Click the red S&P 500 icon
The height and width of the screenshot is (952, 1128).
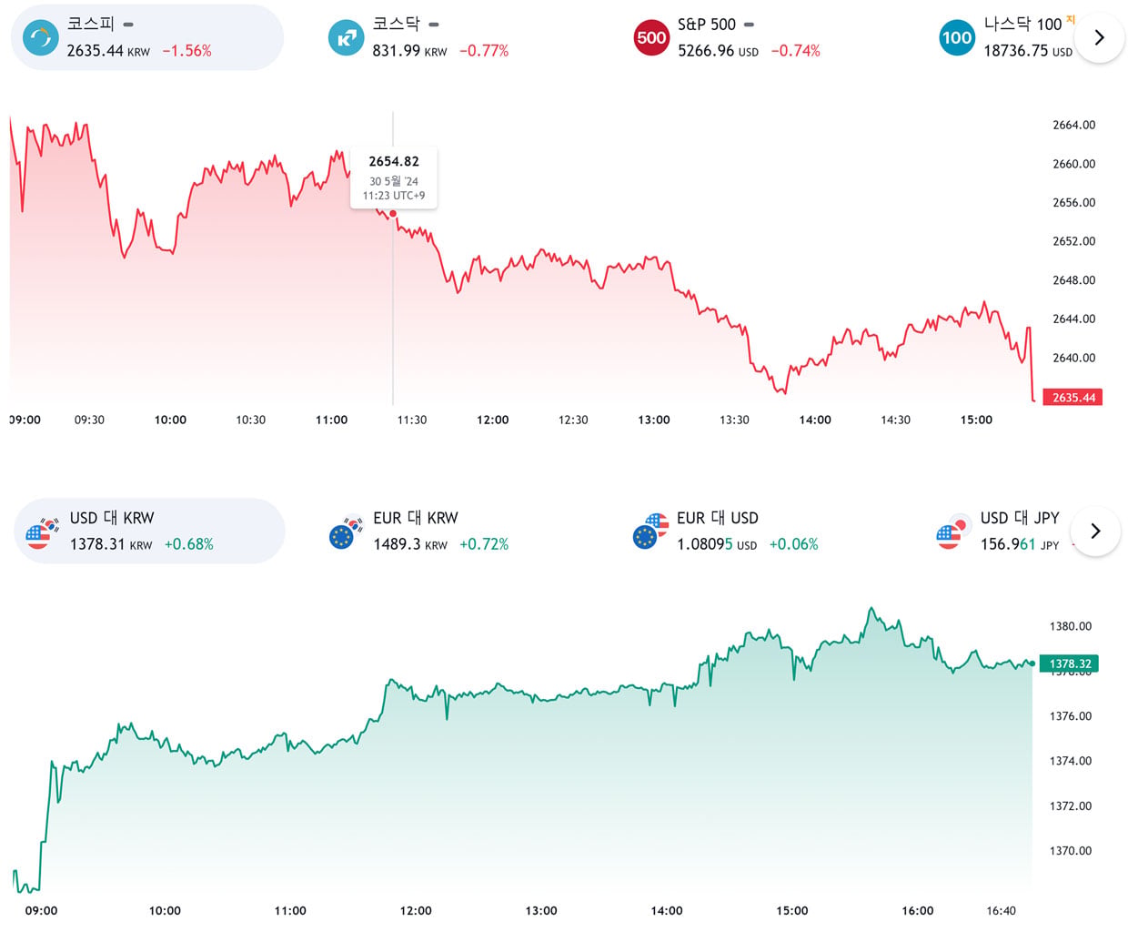651,37
